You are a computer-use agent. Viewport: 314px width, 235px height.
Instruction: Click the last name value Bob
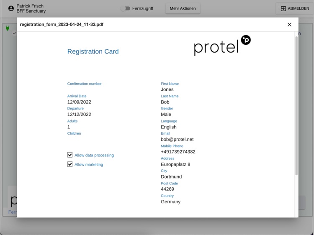click(x=165, y=102)
